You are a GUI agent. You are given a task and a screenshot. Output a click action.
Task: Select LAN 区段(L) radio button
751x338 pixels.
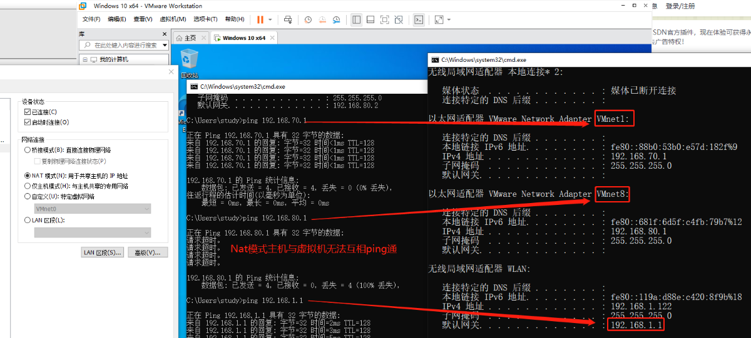[27, 220]
